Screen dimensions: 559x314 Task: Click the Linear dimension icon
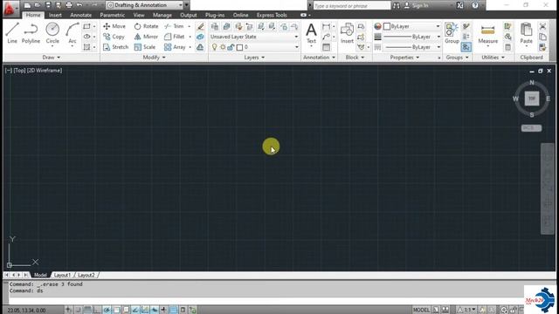tap(326, 26)
